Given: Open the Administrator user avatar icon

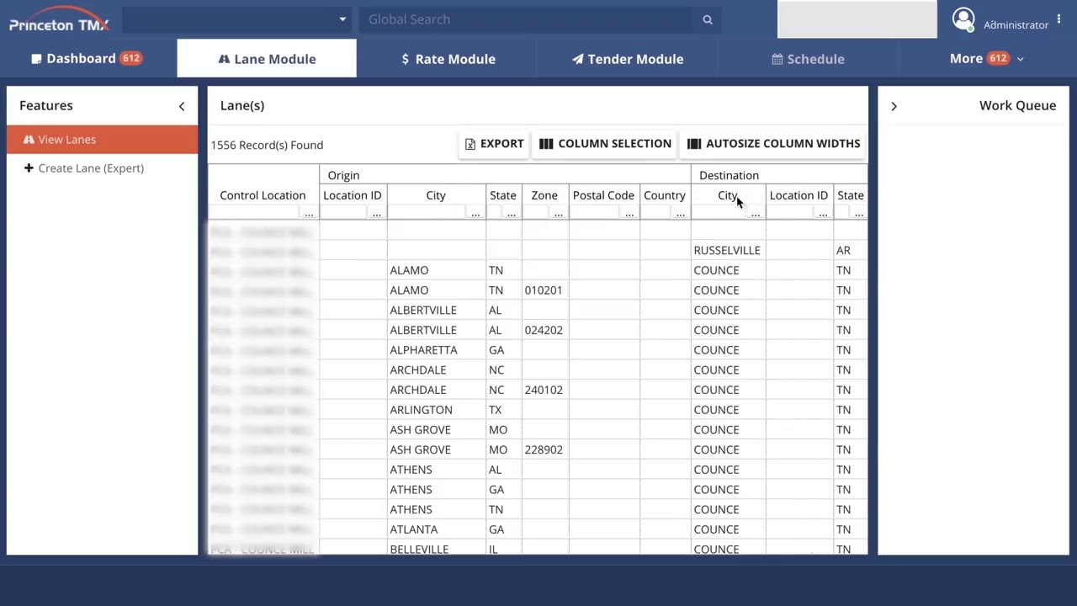Looking at the screenshot, I should 963,19.
